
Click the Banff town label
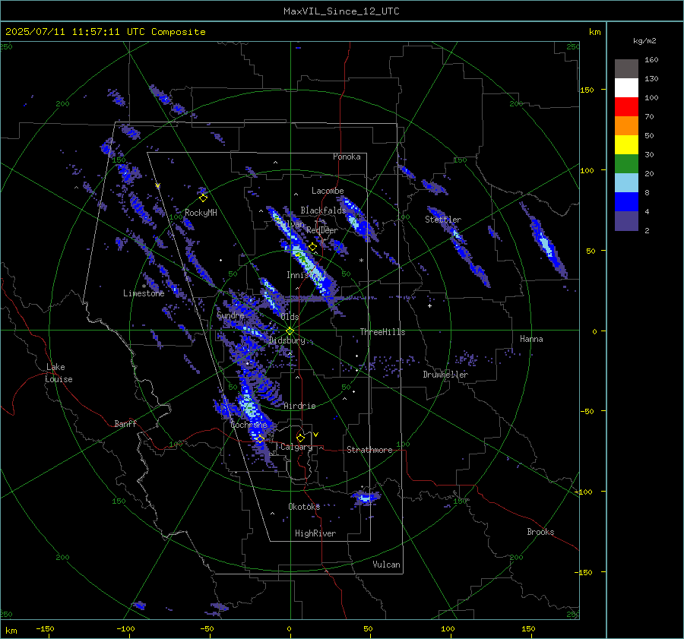[125, 424]
